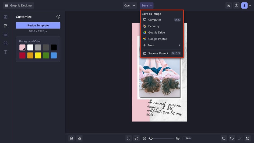Save image to BeFunky
This screenshot has width=254, height=143.
point(162,26)
